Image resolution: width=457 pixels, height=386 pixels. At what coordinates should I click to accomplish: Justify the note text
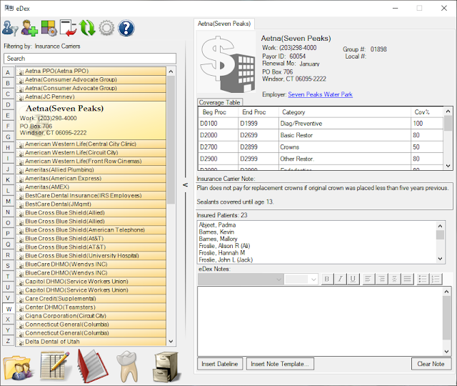tap(408, 279)
